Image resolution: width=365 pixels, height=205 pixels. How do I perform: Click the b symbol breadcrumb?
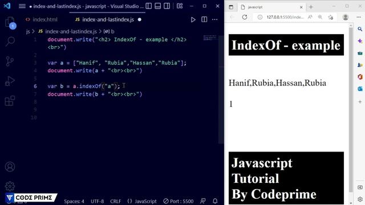pyautogui.click(x=109, y=31)
